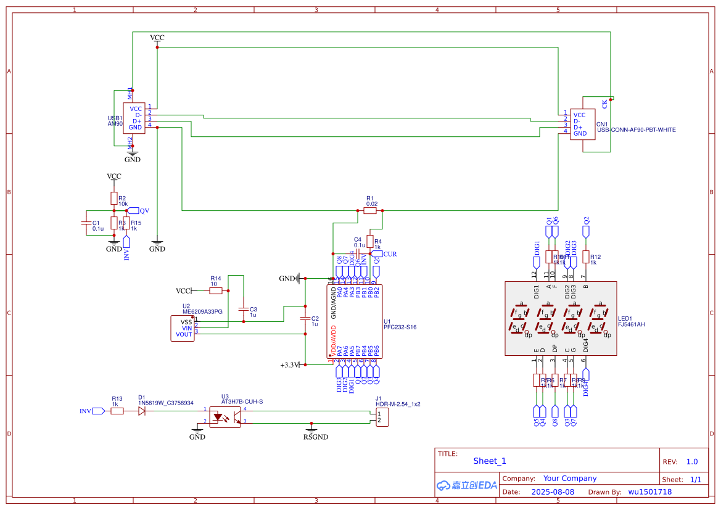Image resolution: width=721 pixels, height=510 pixels.
Task: Select resistor R2 10k symbol
Action: [114, 198]
